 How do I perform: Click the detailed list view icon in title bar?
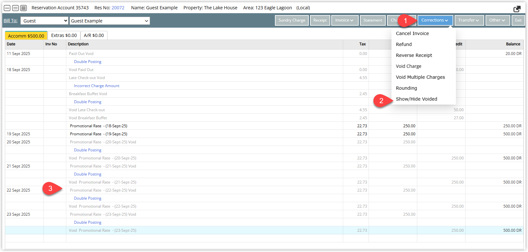coord(24,8)
